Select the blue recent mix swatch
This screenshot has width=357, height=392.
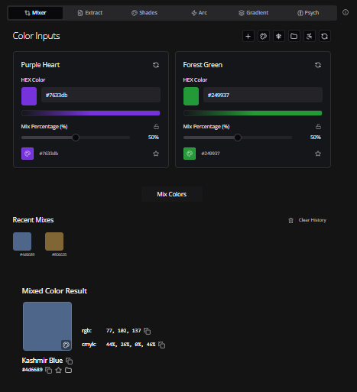(x=22, y=241)
